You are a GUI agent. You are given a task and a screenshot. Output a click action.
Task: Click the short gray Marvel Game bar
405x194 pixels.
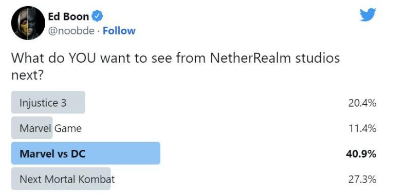click(32, 128)
